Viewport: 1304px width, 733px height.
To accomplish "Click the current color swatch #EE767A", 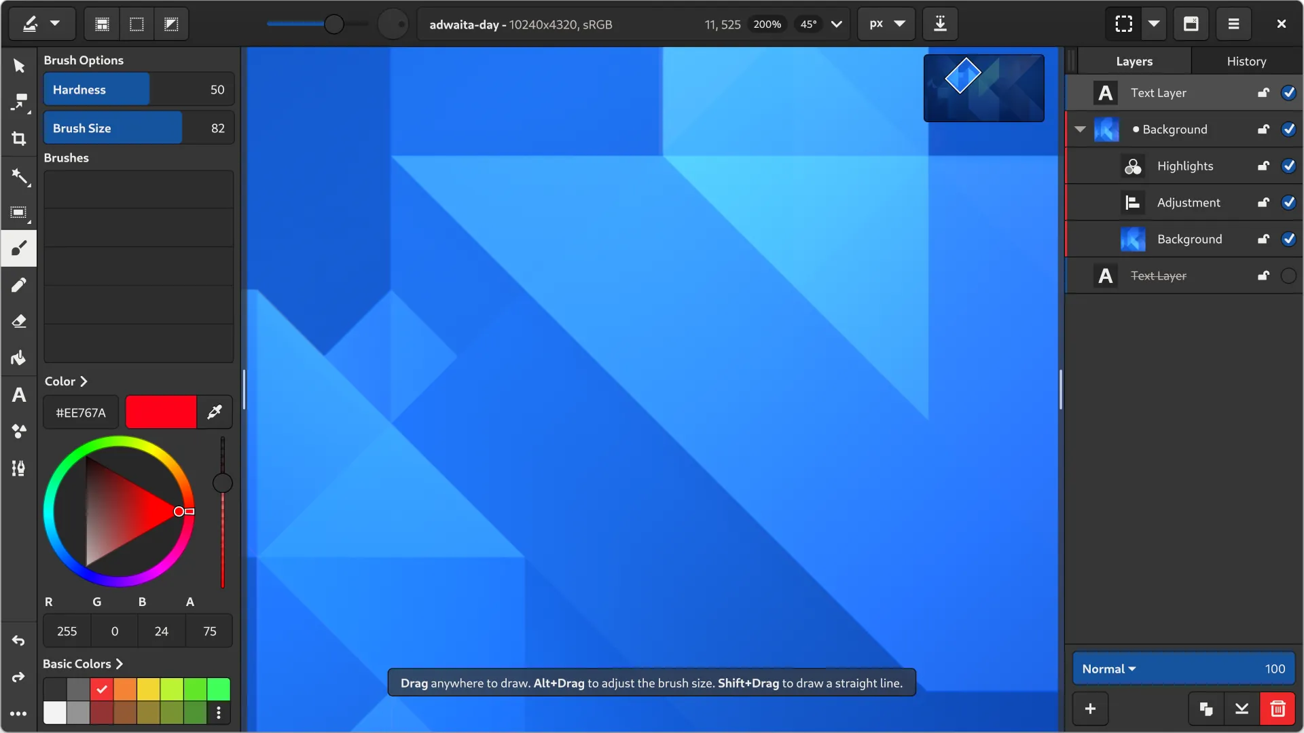I will [x=161, y=413].
